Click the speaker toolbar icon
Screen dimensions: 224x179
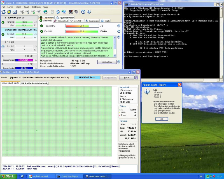(x=76, y=12)
